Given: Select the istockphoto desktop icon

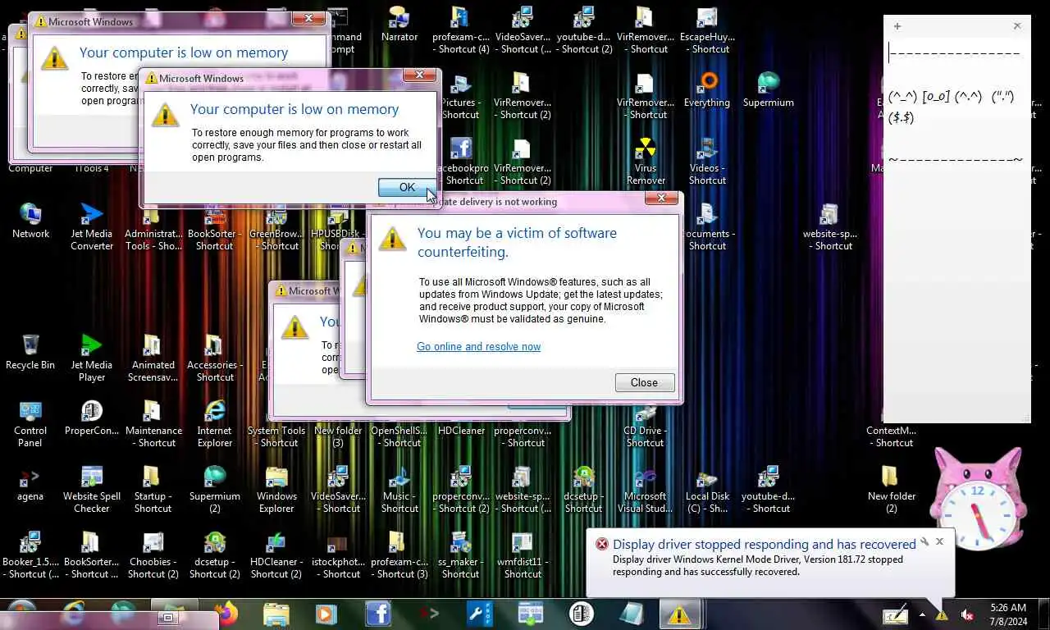Looking at the screenshot, I should (x=338, y=555).
